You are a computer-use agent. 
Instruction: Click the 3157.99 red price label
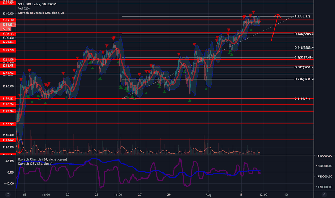coord(8,124)
